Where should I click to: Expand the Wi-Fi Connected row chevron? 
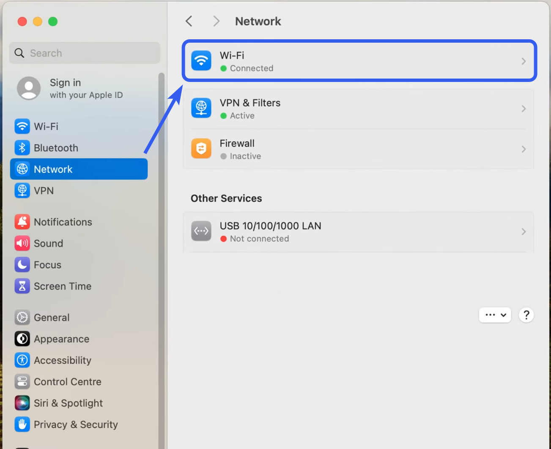coord(524,61)
